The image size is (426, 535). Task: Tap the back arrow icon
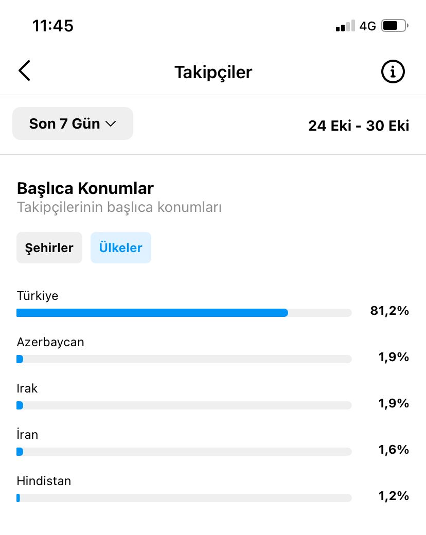pyautogui.click(x=24, y=70)
